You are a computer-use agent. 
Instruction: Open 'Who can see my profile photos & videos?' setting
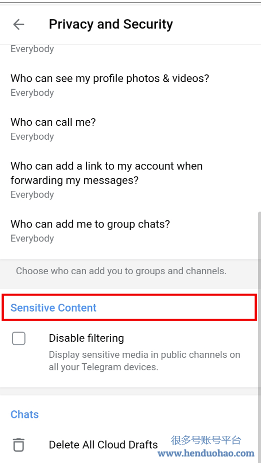(130, 85)
